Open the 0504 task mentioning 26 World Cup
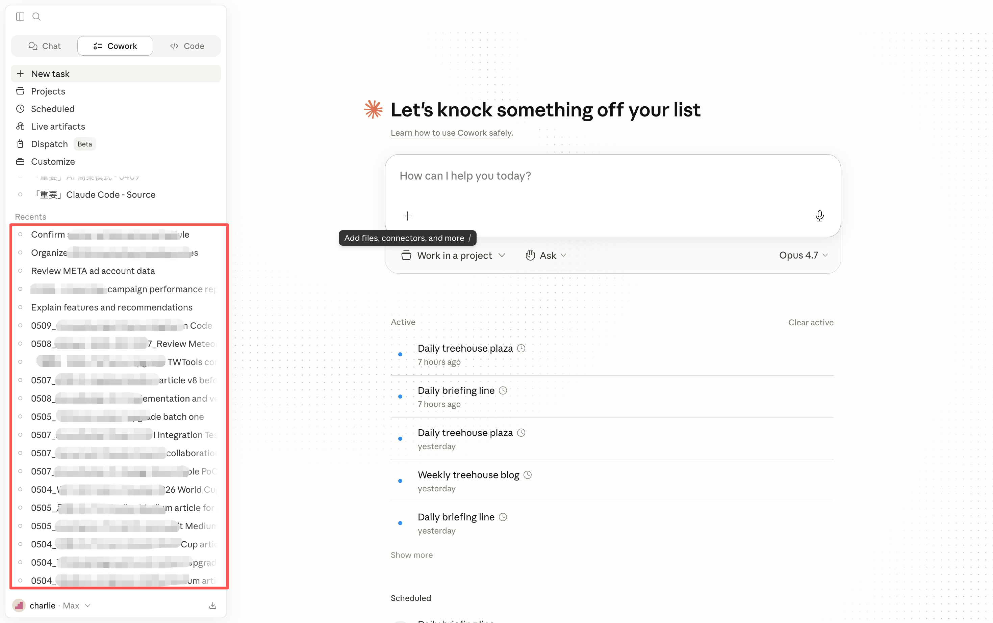 pyautogui.click(x=116, y=489)
